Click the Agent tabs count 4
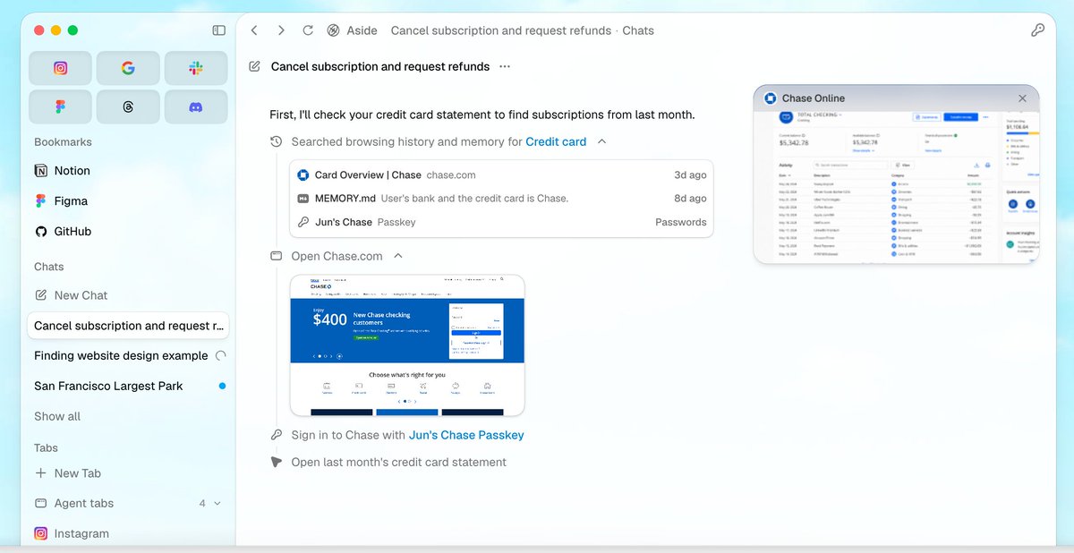This screenshot has height=553, width=1074. click(202, 504)
